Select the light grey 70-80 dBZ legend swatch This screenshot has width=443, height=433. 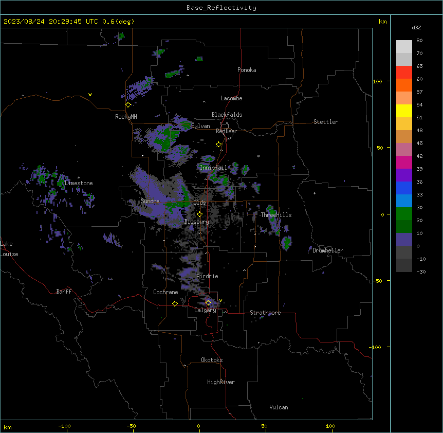(x=404, y=47)
